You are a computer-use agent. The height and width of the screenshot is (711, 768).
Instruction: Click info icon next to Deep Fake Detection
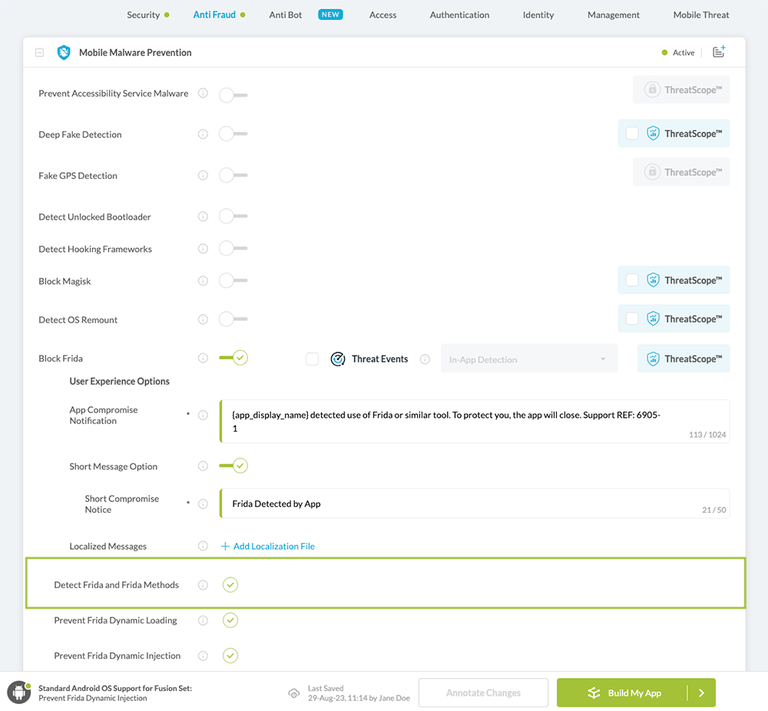(203, 134)
